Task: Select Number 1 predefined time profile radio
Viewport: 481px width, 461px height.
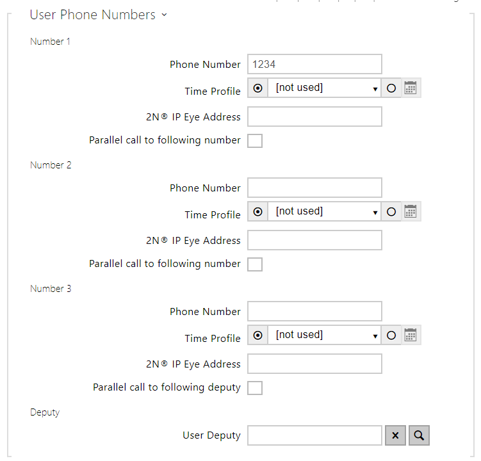Action: click(x=257, y=88)
